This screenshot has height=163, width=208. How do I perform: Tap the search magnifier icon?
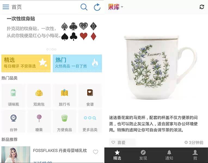pyautogui.click(x=84, y=7)
